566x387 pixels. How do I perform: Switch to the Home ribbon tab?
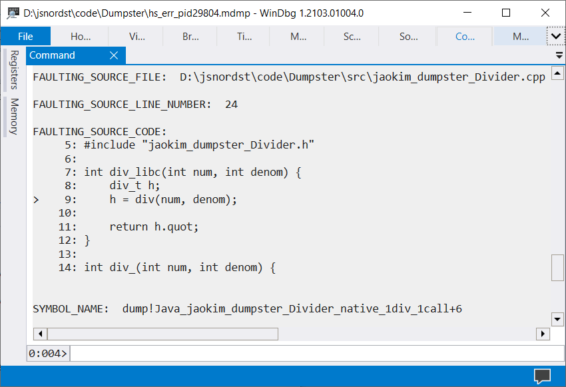coord(81,37)
